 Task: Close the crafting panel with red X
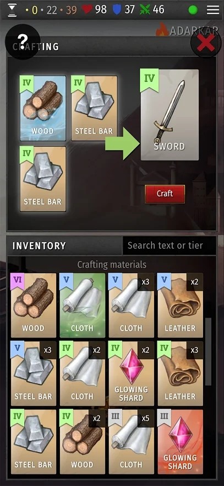pos(206,42)
